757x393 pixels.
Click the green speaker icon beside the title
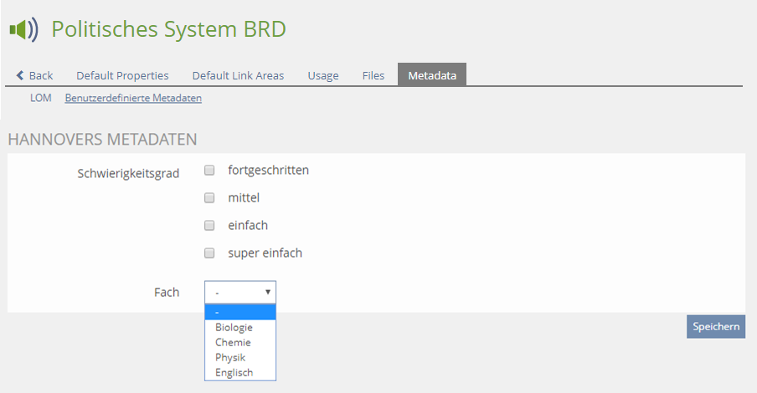pos(23,30)
